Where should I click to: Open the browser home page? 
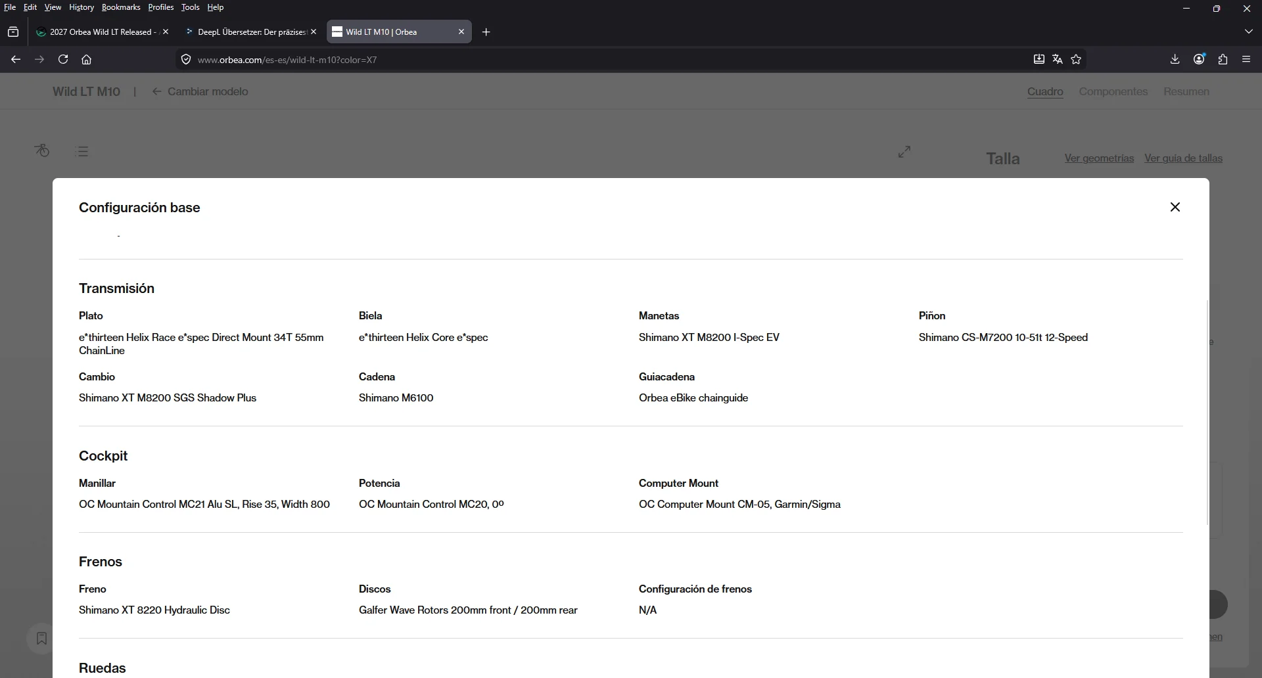coord(86,60)
